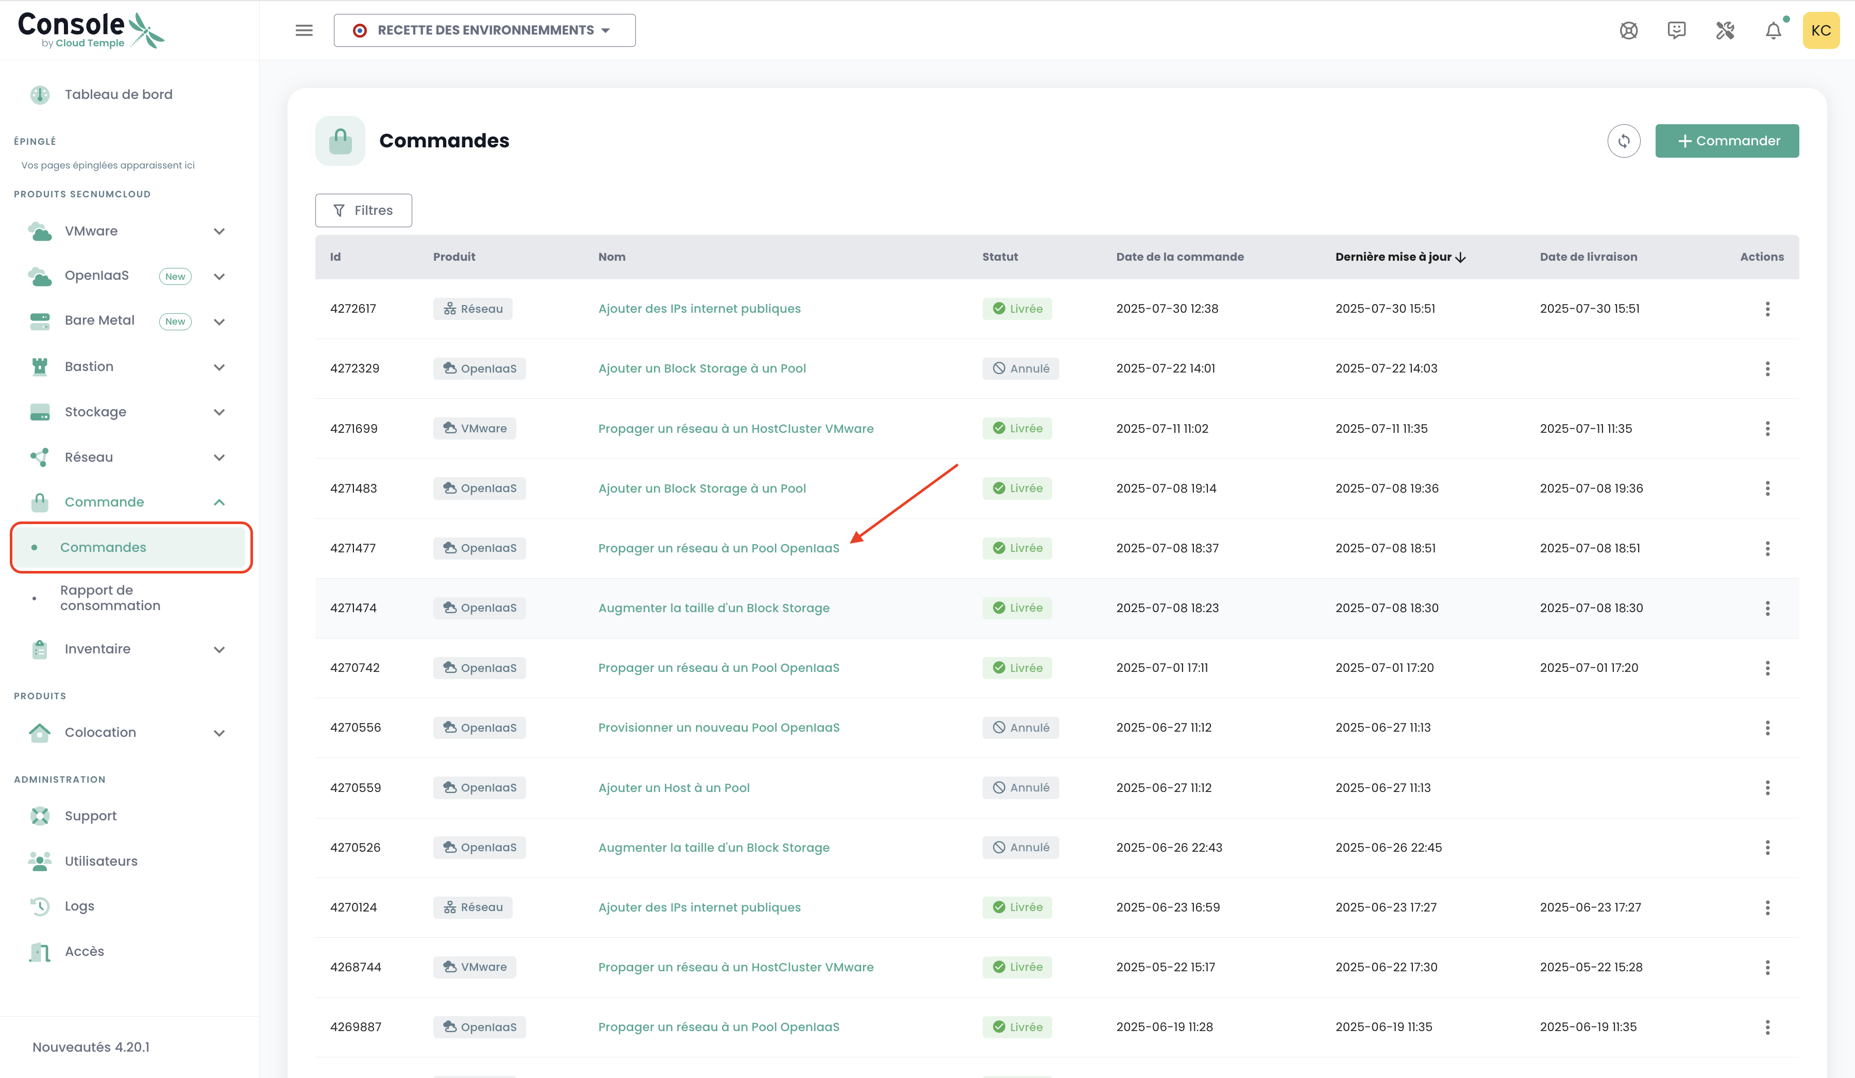Open the Logs admin page

[x=79, y=906]
